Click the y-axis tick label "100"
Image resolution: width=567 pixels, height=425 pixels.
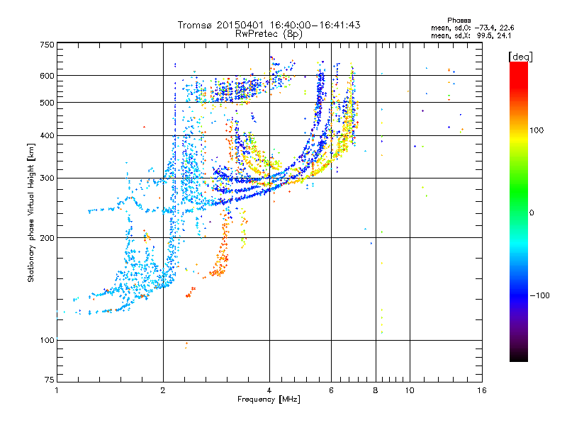47,340
